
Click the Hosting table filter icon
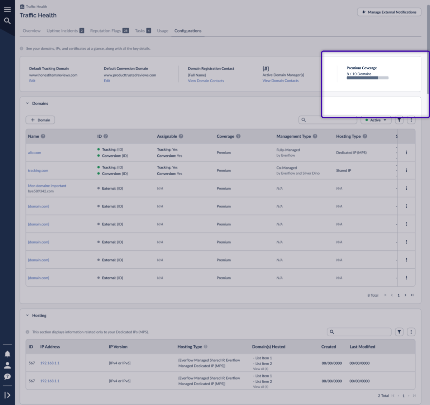click(x=399, y=332)
